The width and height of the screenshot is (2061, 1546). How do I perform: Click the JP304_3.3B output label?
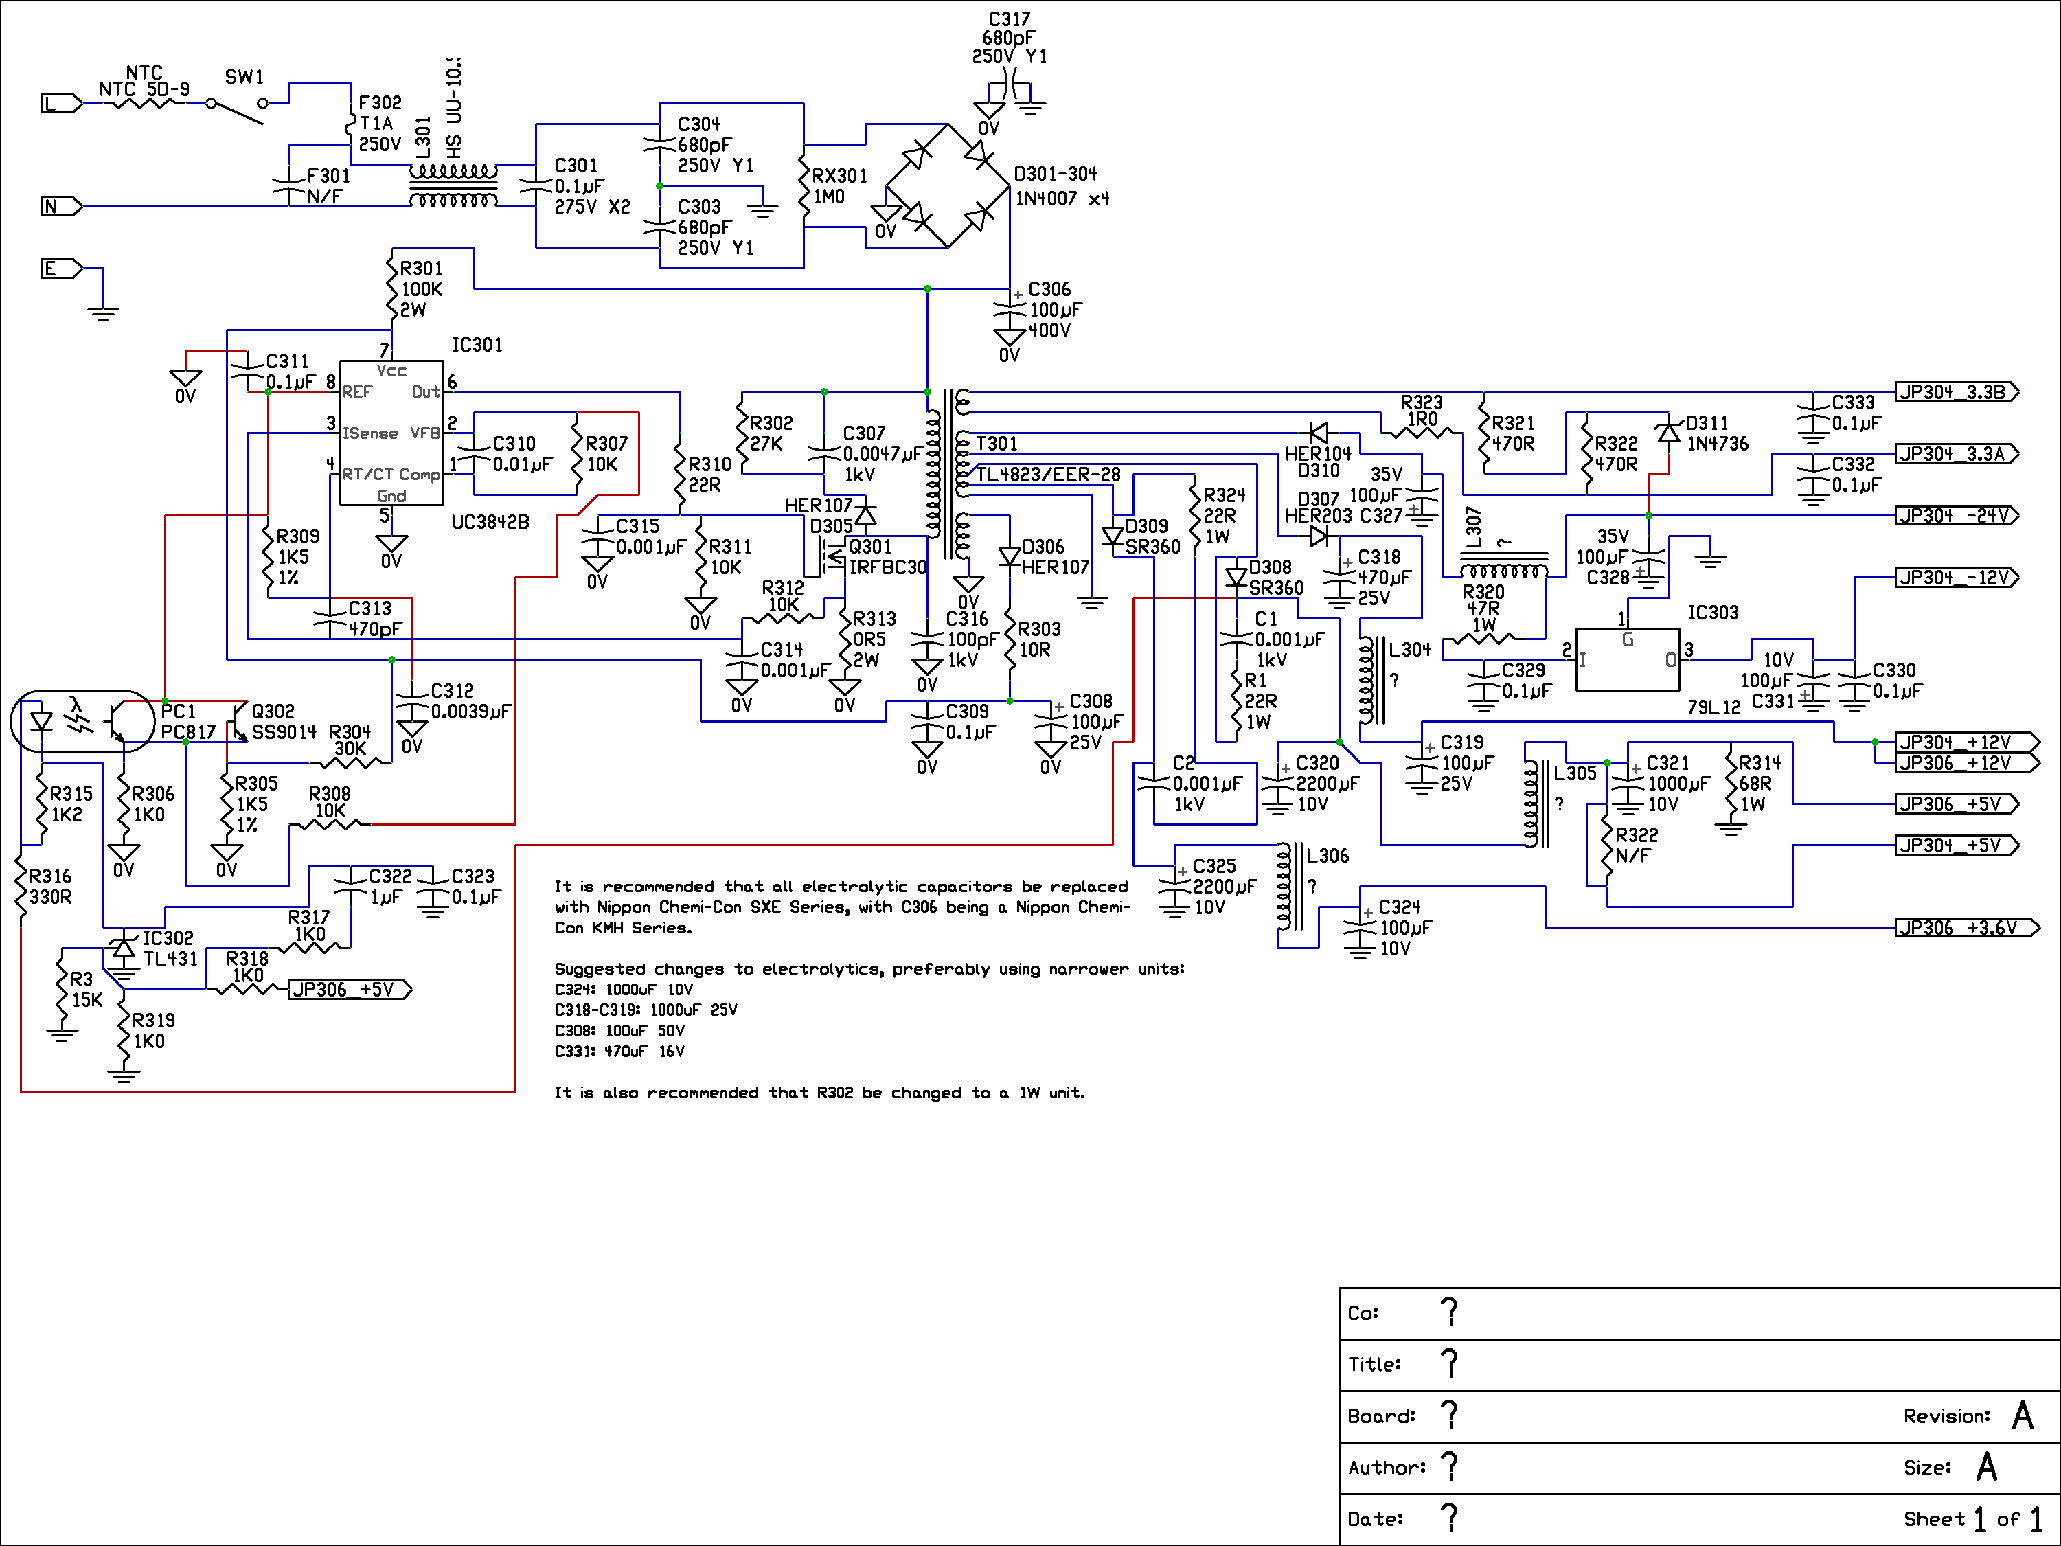[x=1957, y=392]
